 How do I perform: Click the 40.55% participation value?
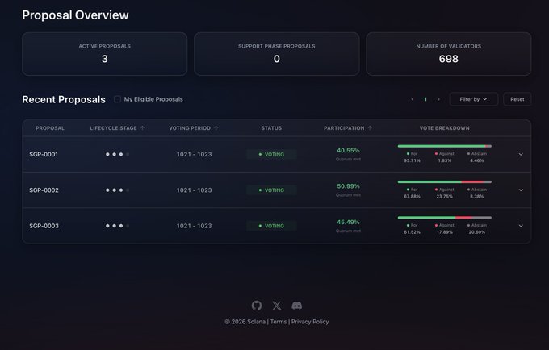[348, 150]
